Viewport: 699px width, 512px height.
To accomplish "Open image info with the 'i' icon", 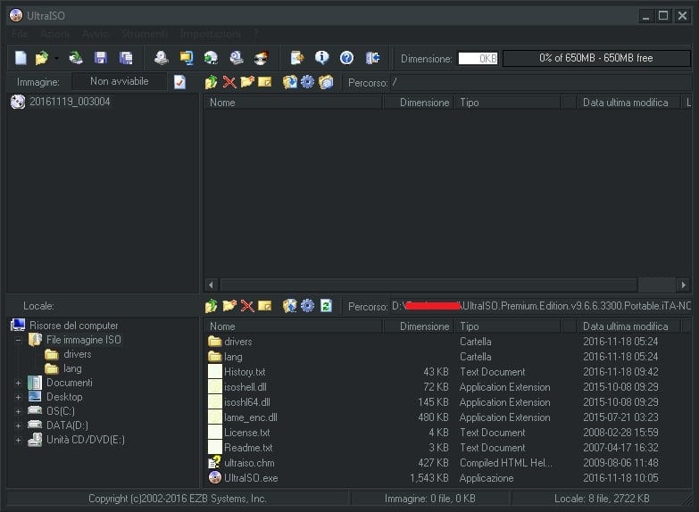I will pos(322,58).
